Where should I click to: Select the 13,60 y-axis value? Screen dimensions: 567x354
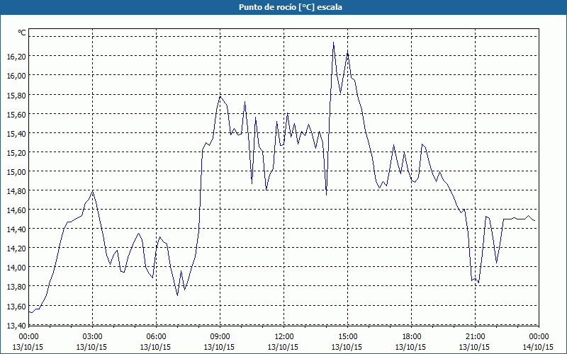[16, 307]
